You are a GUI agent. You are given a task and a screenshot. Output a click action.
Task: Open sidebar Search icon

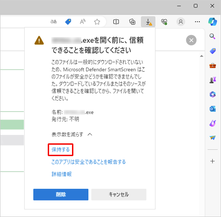pos(213,36)
